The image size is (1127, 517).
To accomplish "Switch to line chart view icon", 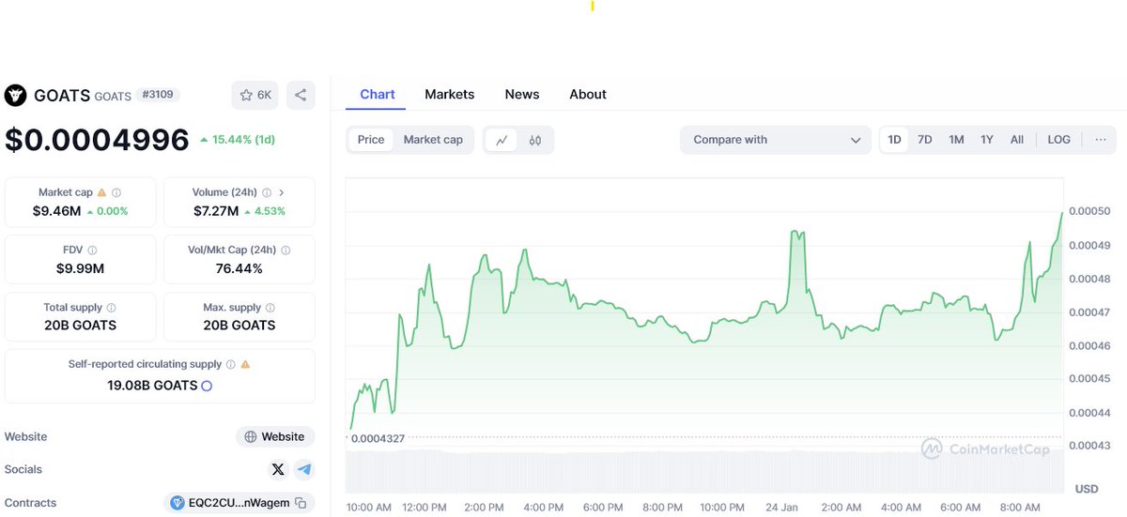I will 502,140.
